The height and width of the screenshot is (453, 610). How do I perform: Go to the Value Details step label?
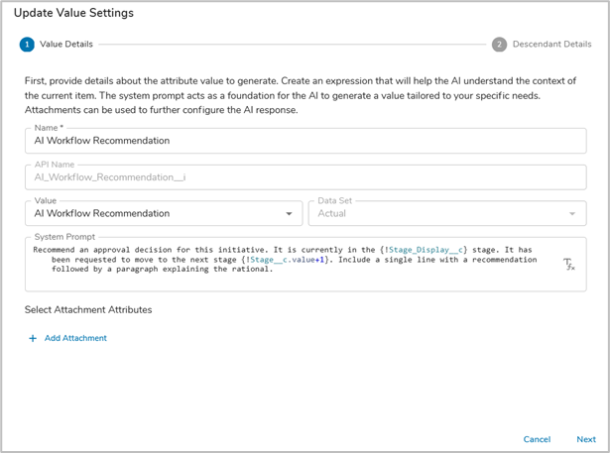65,45
